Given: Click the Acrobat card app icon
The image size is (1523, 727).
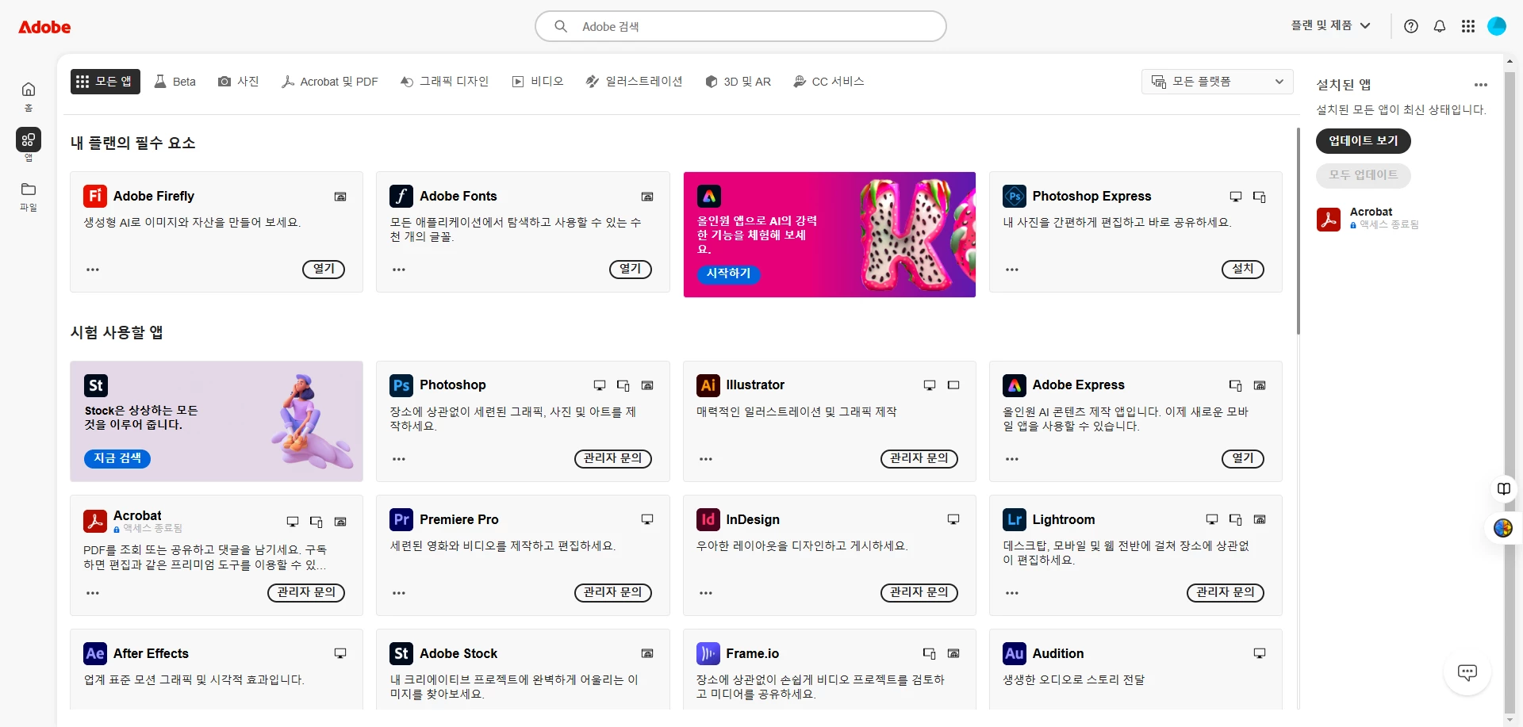Looking at the screenshot, I should [95, 521].
